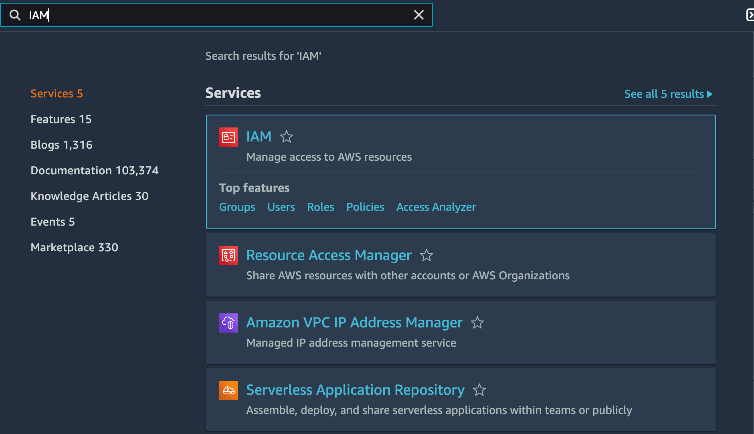Click 'Managed IP address management service' text
The width and height of the screenshot is (754, 434).
(351, 343)
